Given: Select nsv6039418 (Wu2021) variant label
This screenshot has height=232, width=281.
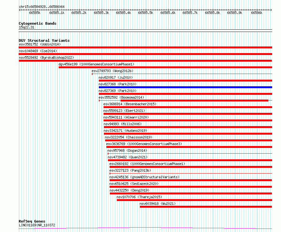Looking at the screenshot, I should pyautogui.click(x=158, y=204).
